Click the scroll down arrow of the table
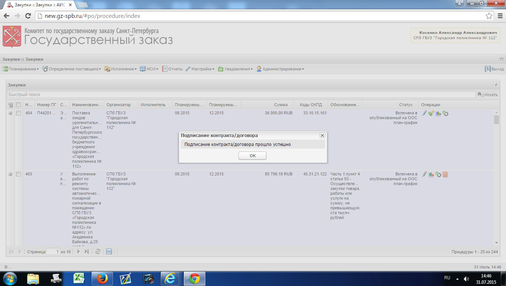Viewport: 506px width, 286px height. tap(496, 242)
